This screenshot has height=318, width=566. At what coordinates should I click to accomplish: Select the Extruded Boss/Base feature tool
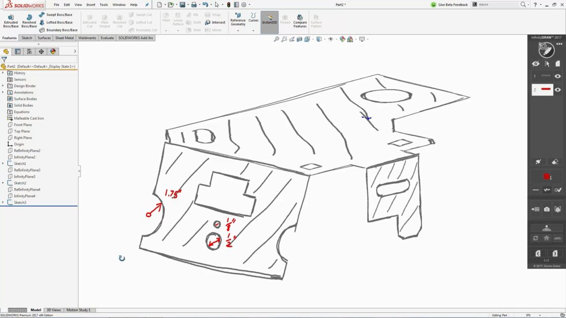coord(10,21)
